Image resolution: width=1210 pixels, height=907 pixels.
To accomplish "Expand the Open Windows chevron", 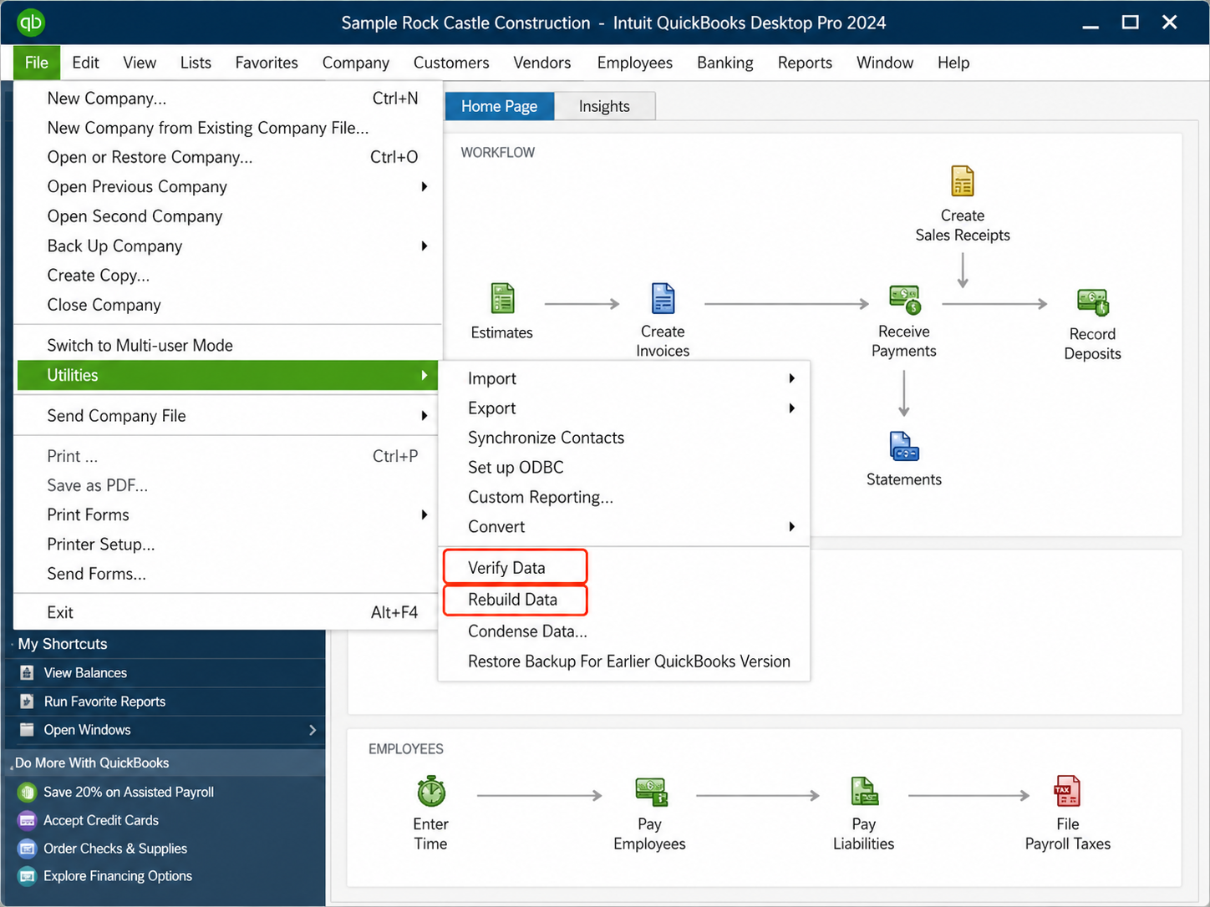I will (x=313, y=730).
